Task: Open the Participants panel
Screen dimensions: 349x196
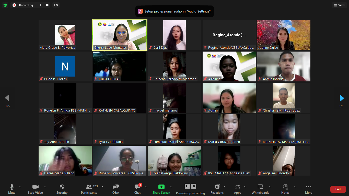Action: (89, 189)
